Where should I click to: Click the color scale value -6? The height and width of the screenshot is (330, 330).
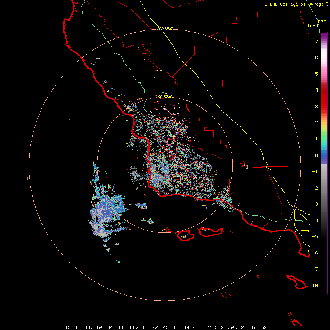[x=315, y=253]
